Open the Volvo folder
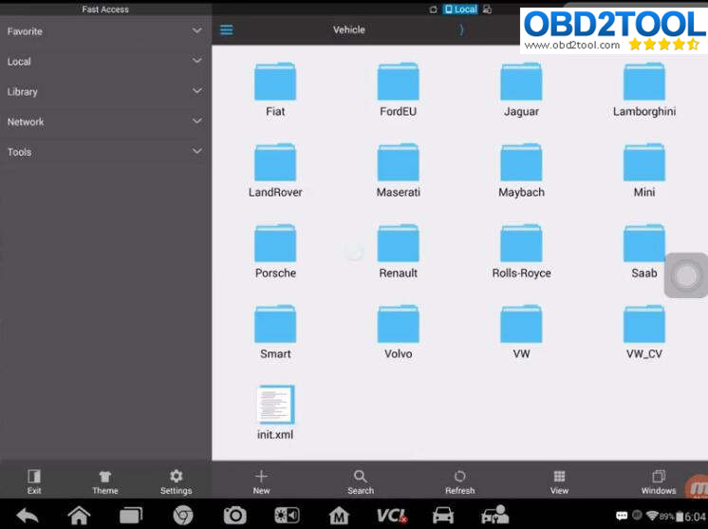Image resolution: width=708 pixels, height=529 pixels. [398, 332]
